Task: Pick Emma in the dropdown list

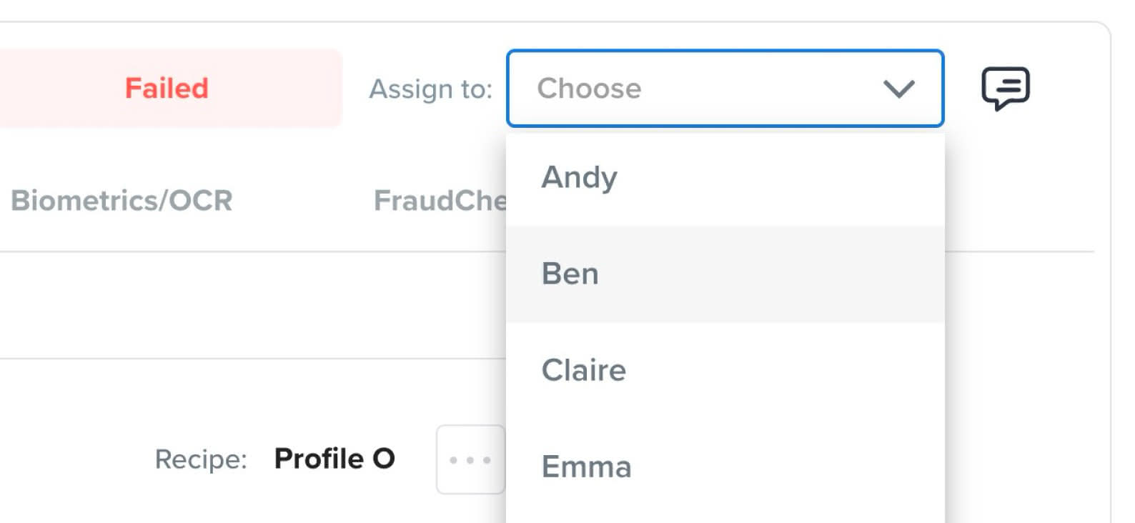Action: [x=725, y=467]
